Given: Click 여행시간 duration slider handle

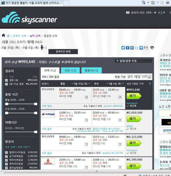Looking at the screenshot, I should coord(36,132).
